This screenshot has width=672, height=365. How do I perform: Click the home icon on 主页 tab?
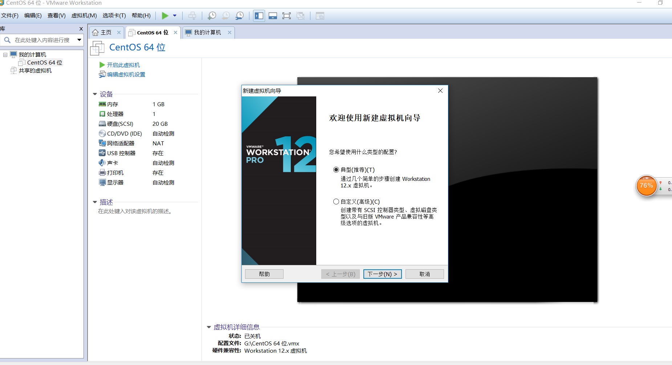coord(95,32)
